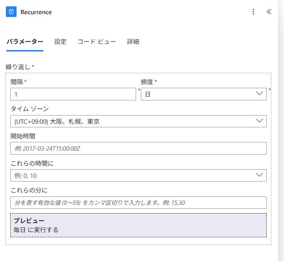Image resolution: width=284 pixels, height=261 pixels.
Task: Click the Recurrence clock trigger icon
Action: click(x=11, y=12)
